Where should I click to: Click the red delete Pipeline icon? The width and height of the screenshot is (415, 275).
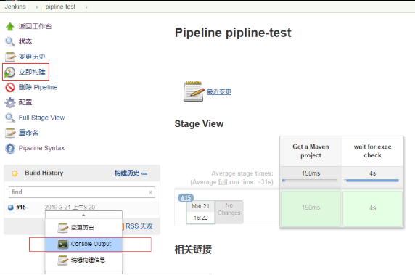coord(10,87)
